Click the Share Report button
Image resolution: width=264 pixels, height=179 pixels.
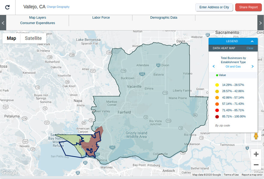coord(248,7)
